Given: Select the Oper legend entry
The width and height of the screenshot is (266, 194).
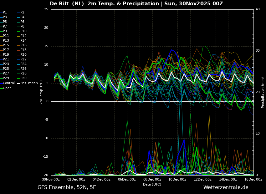Looking at the screenshot, I should (7, 88).
